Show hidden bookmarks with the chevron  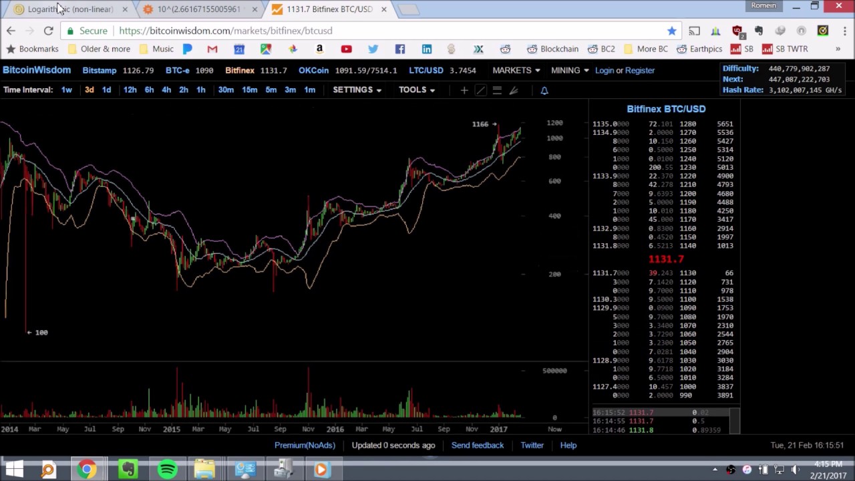838,49
